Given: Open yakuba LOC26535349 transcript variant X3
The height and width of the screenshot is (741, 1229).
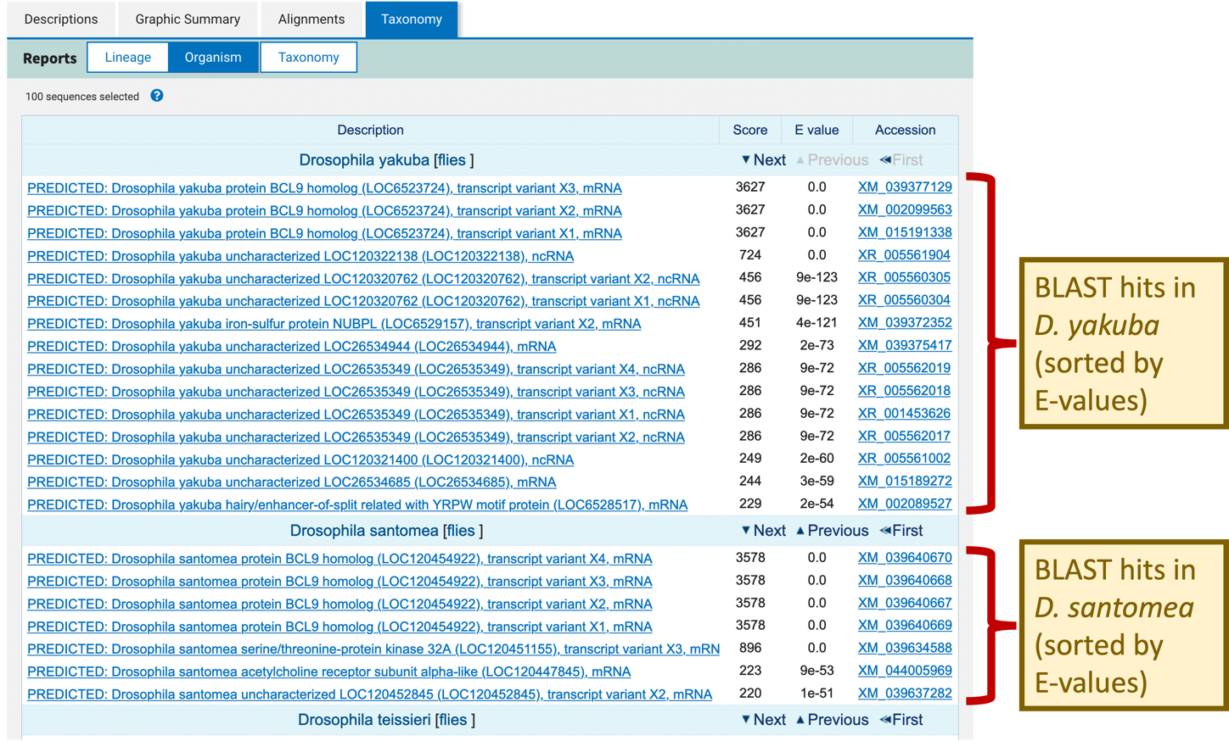Looking at the screenshot, I should click(x=356, y=392).
